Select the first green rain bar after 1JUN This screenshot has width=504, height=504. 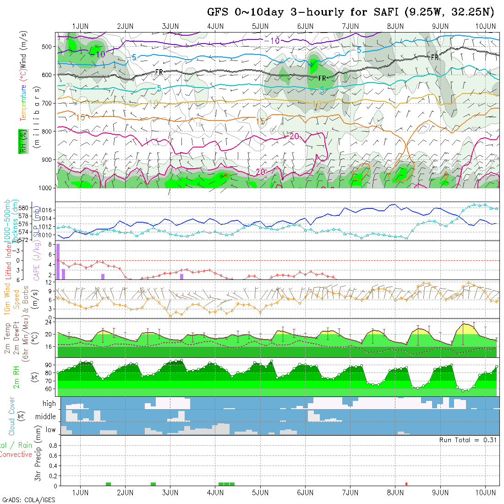click(x=108, y=484)
